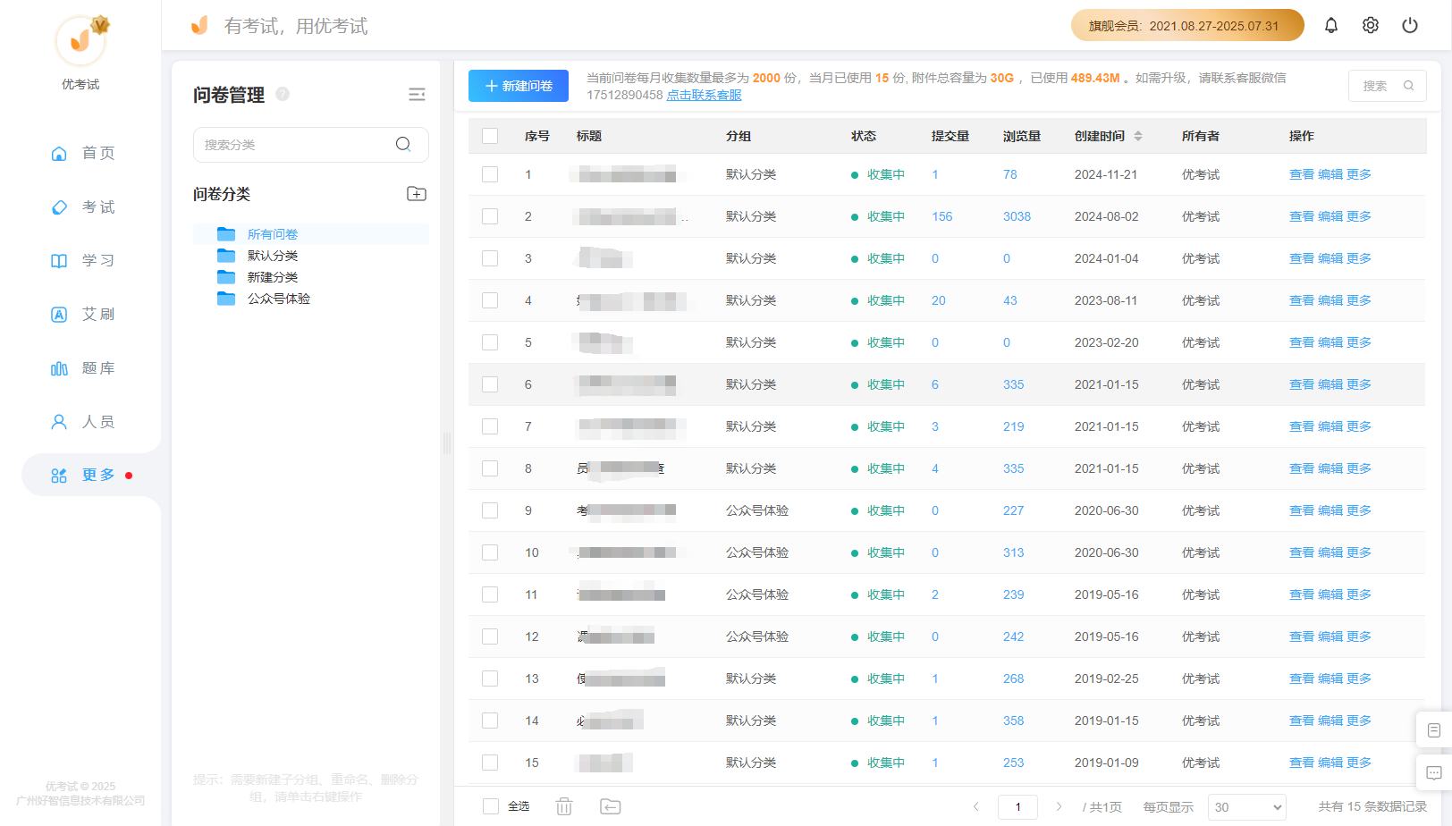Image resolution: width=1452 pixels, height=826 pixels.
Task: Tick the checkbox for row 4
Action: pyautogui.click(x=490, y=300)
